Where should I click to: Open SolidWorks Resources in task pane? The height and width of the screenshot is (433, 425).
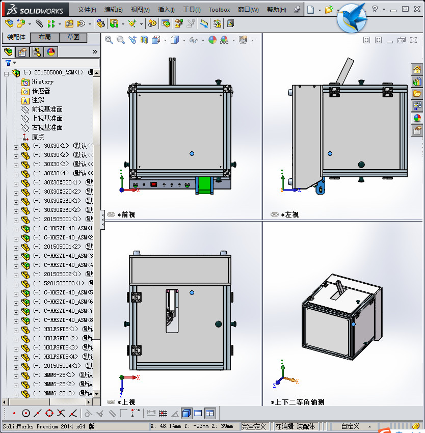click(x=417, y=69)
